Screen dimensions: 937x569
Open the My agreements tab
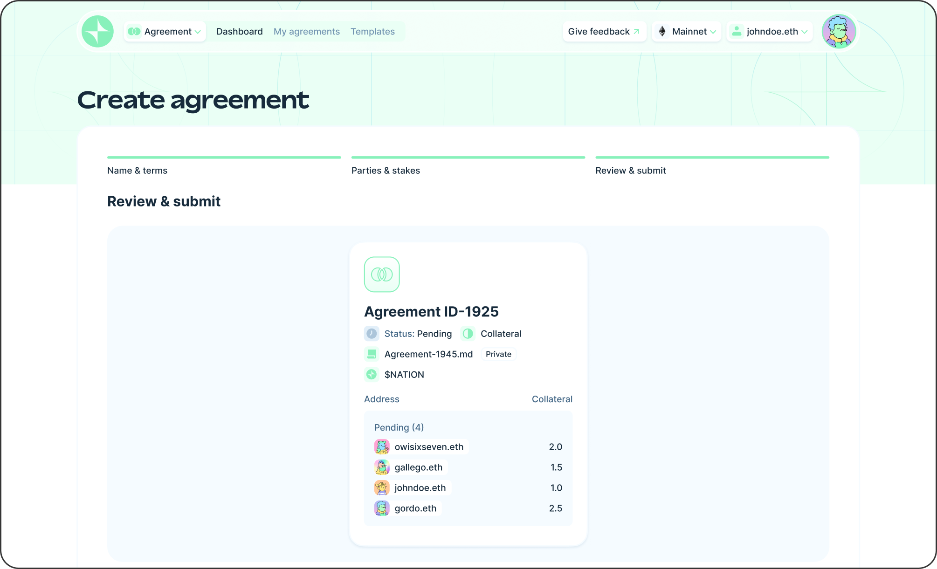[307, 31]
